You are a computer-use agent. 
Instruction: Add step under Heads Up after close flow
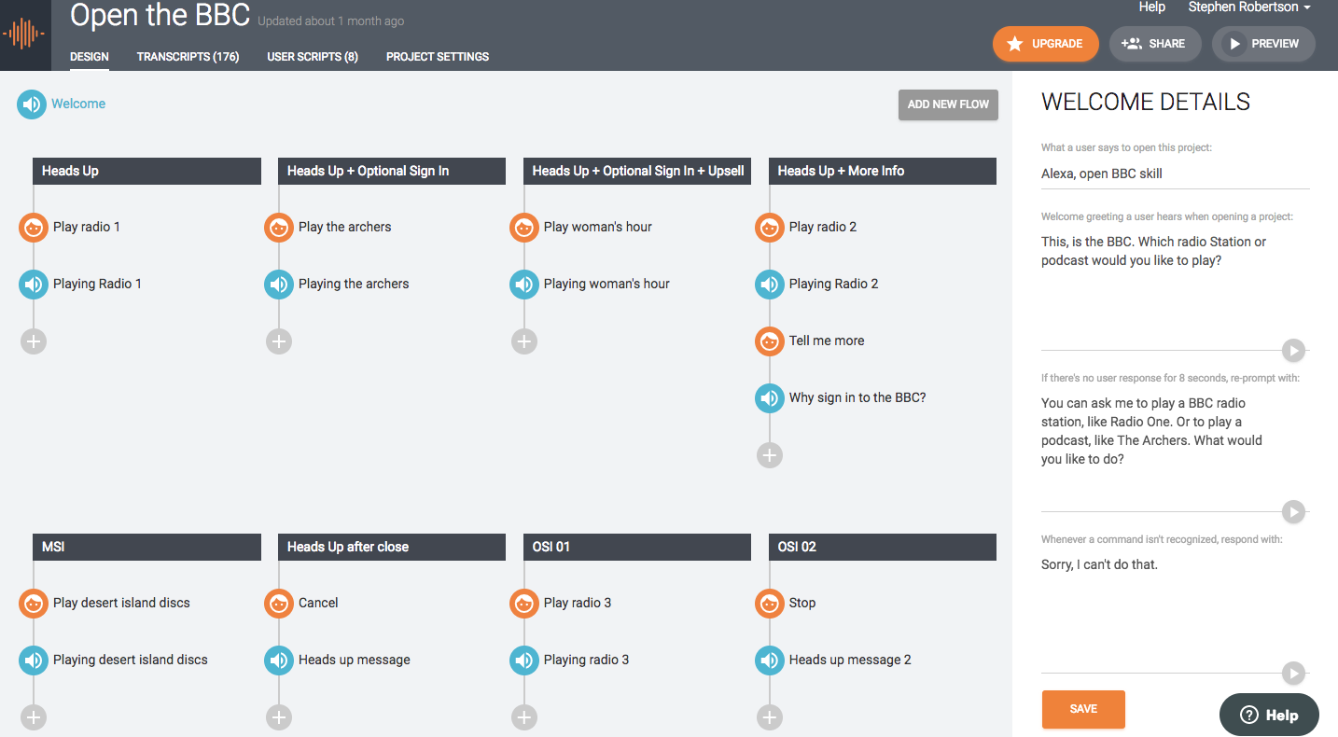(x=279, y=717)
